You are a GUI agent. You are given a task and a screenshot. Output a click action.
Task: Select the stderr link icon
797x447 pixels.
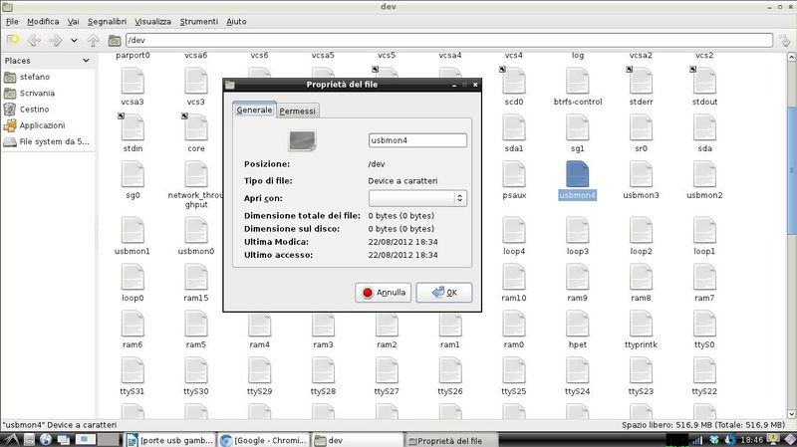click(x=641, y=81)
